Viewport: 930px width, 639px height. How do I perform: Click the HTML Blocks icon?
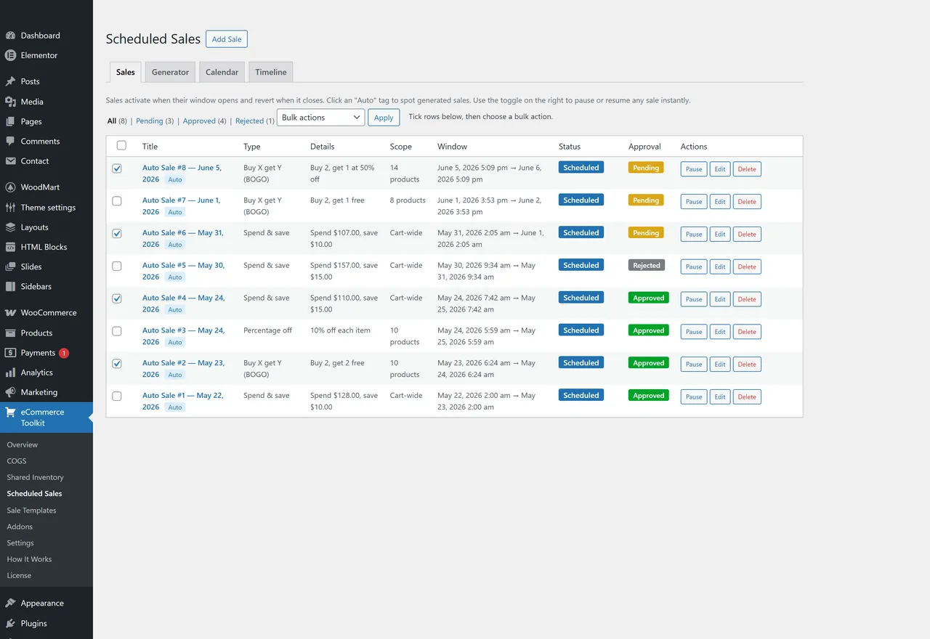pos(10,247)
